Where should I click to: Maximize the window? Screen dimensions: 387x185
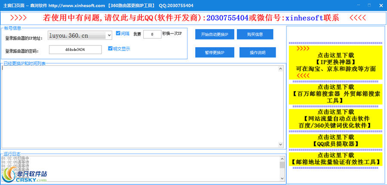pos(369,5)
